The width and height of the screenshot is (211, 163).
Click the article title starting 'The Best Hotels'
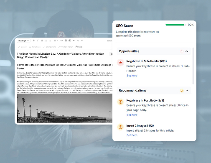coord(61,56)
